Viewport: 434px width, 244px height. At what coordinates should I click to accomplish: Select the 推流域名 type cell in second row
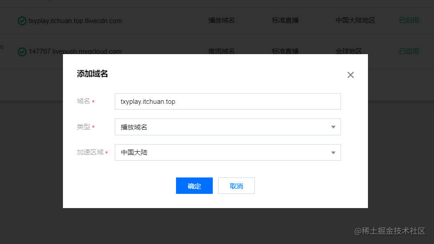click(221, 51)
